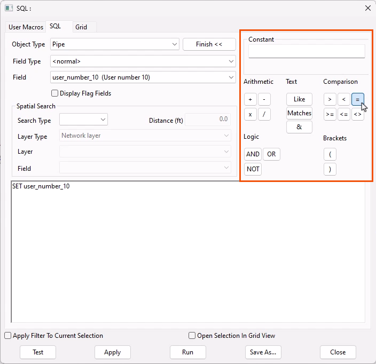Viewport: 376px width, 364px height.
Task: Insert a closing bracket
Action: [330, 169]
